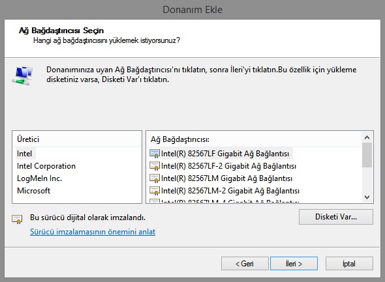The width and height of the screenshot is (385, 282).
Task: Open Sürücü imzalamasının önemini anlat link
Action: (x=93, y=232)
